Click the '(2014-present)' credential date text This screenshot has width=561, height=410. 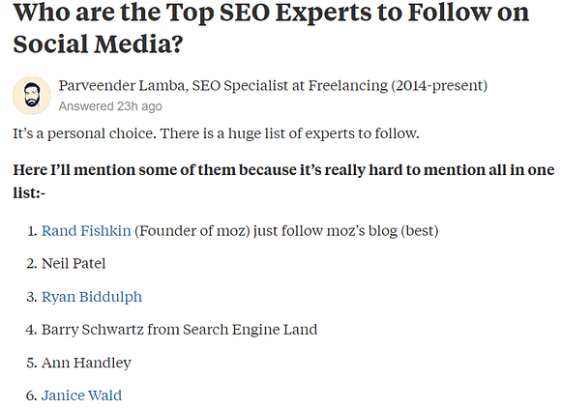439,85
